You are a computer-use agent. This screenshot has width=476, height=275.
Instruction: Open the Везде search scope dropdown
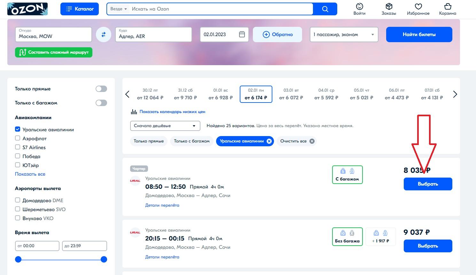(x=119, y=9)
